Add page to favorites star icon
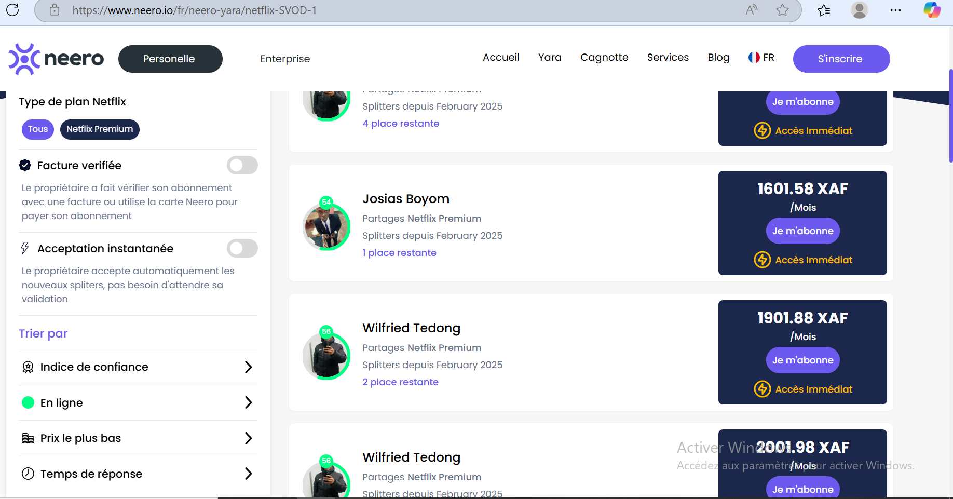 point(783,10)
